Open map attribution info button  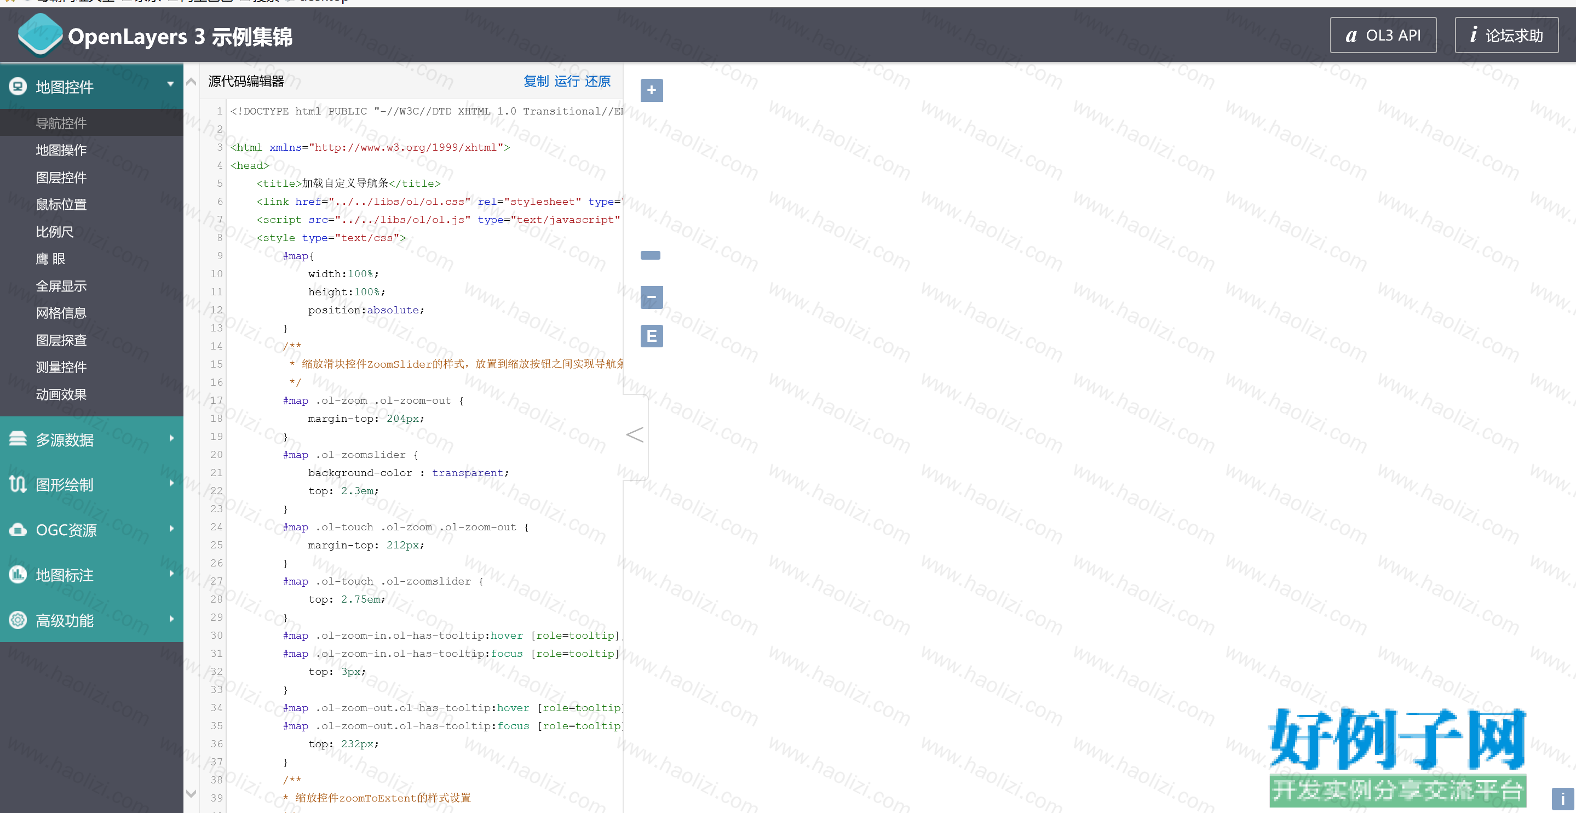(x=1562, y=799)
